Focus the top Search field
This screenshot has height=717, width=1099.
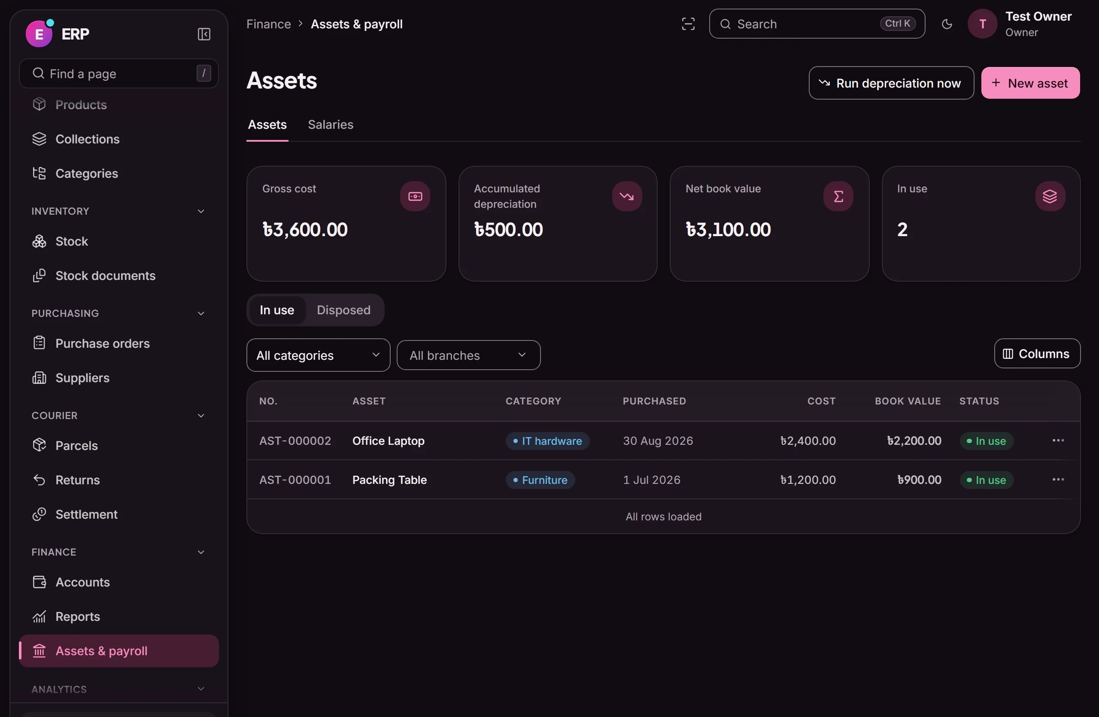click(x=817, y=24)
